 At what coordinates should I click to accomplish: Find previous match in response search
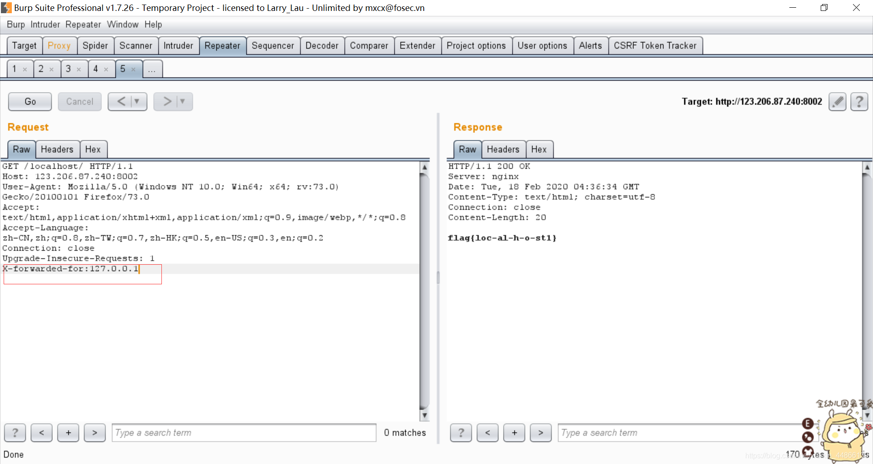[487, 433]
